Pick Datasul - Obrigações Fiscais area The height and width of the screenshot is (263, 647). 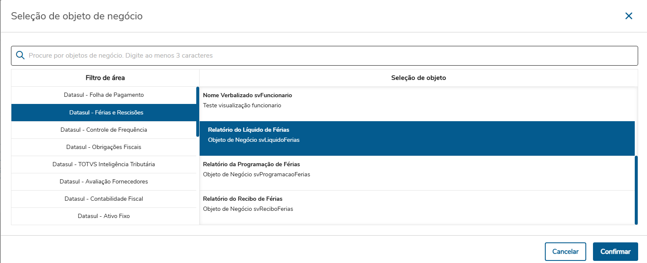pos(104,147)
